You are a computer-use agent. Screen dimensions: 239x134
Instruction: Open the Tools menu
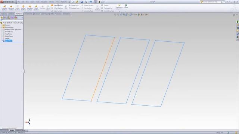[38, 2]
